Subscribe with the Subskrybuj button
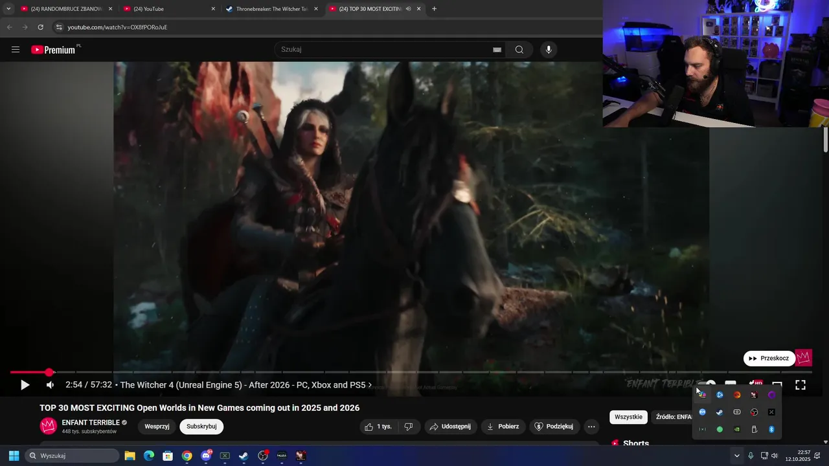Screen dimensions: 829x466 (201, 427)
